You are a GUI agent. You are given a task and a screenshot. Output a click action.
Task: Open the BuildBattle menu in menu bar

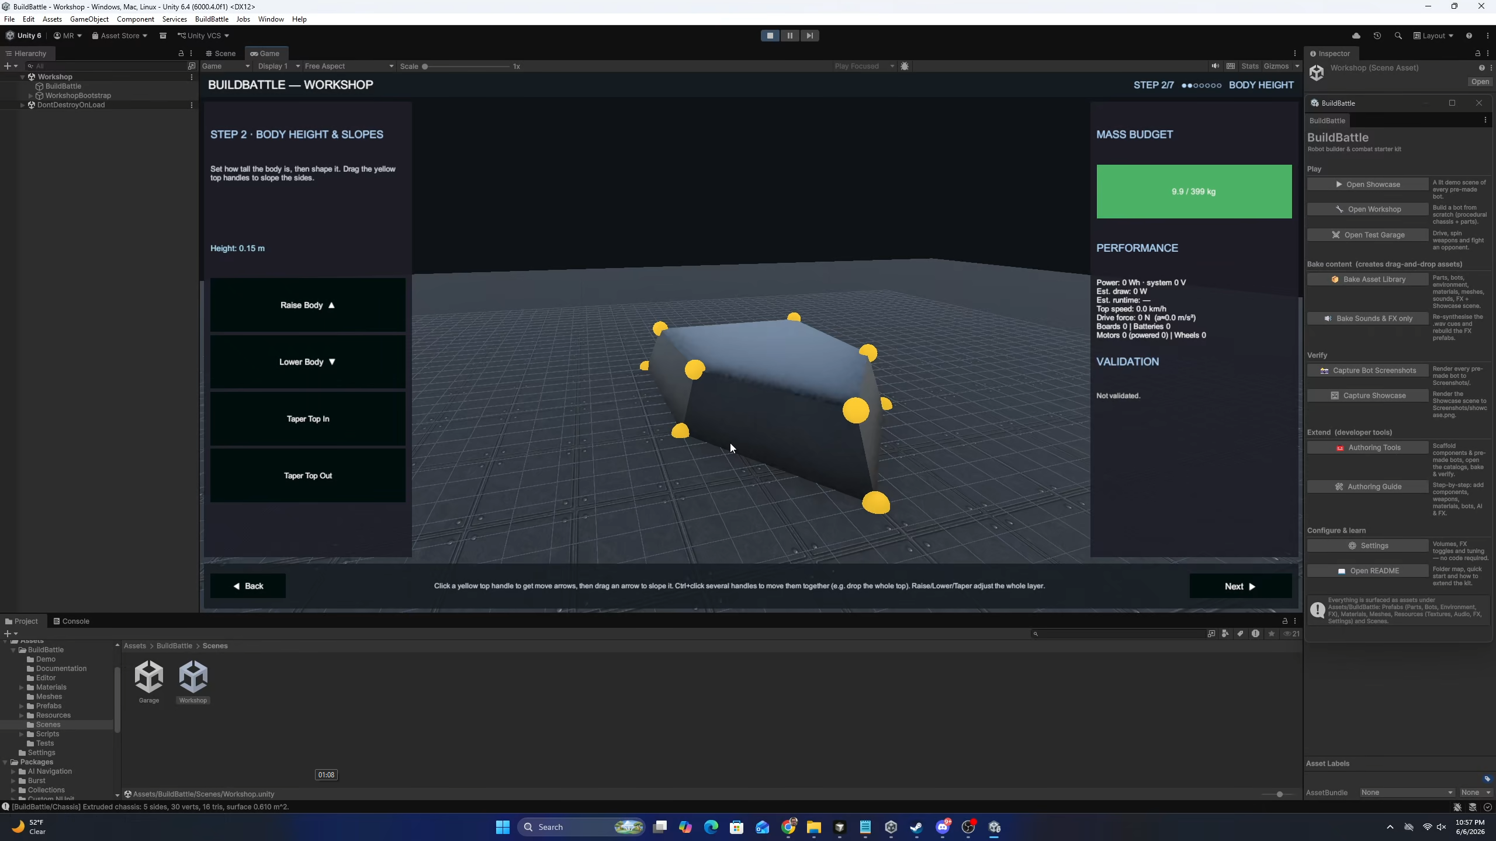[x=212, y=19]
